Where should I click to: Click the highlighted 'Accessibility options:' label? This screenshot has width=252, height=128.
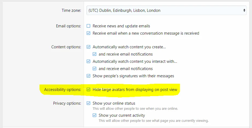(x=62, y=90)
